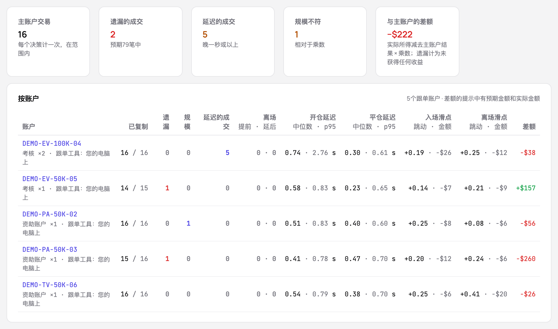558x329 pixels.
Task: Click the -$38 difference value
Action: point(528,153)
